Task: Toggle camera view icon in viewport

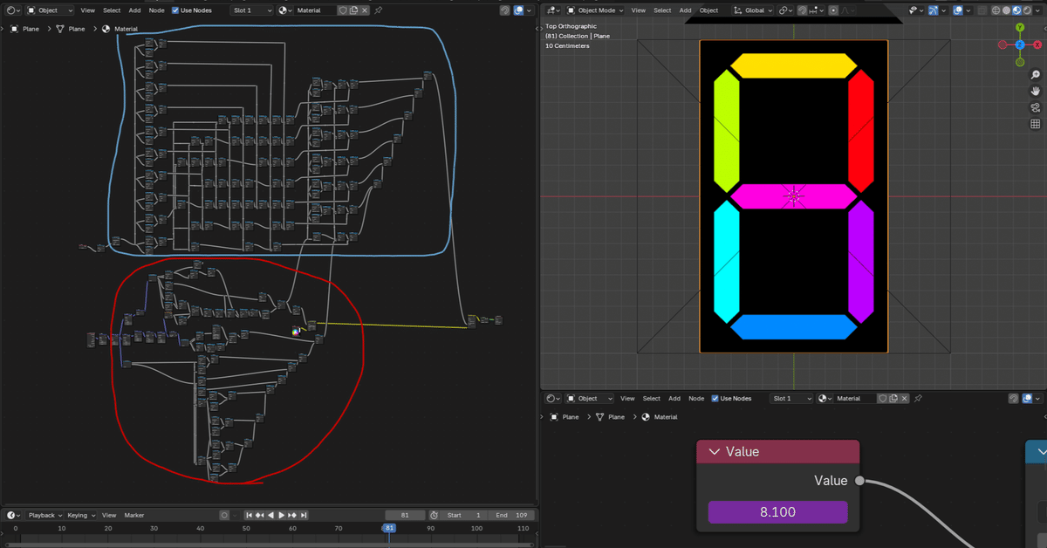Action: (1036, 107)
